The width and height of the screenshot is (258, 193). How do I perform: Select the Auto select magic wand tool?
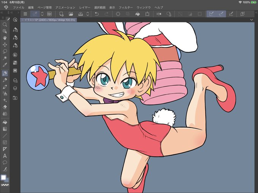[5, 58]
